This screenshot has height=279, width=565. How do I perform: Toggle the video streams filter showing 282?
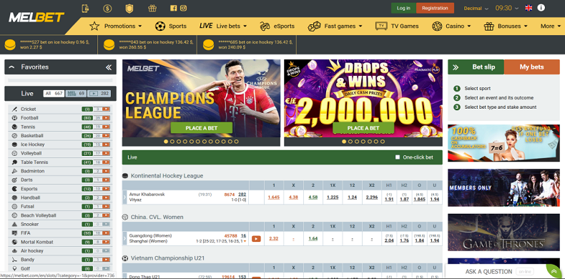[x=99, y=94]
